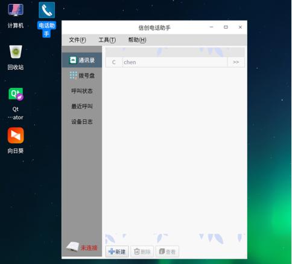Viewport: 292px width, 264px height.
Task: Open the 计算机 desktop icon
Action: tap(16, 16)
